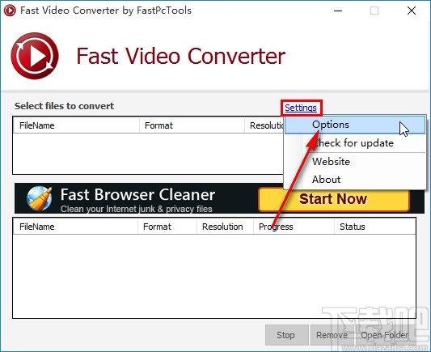Screen dimensions: 431x352
Task: Click the Stop button
Action: 286,335
